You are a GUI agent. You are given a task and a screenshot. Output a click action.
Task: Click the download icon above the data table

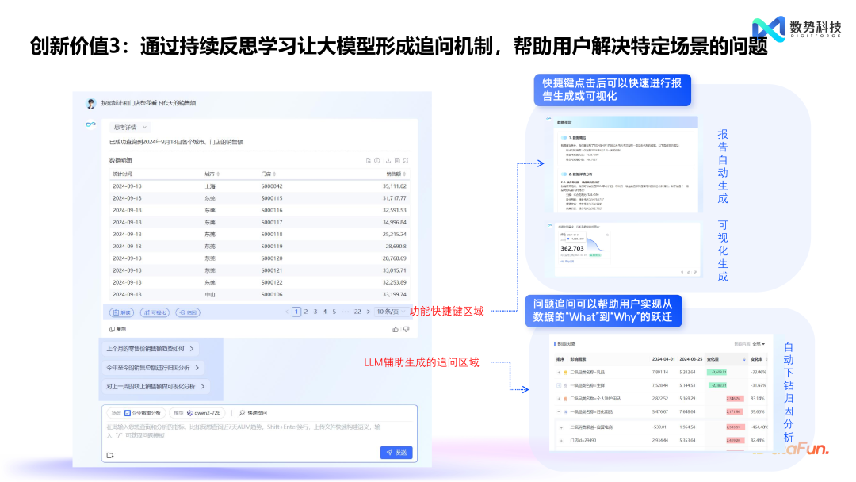coord(388,160)
